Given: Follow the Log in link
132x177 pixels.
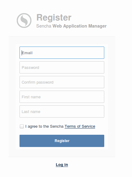Looking at the screenshot, I should 62,164.
